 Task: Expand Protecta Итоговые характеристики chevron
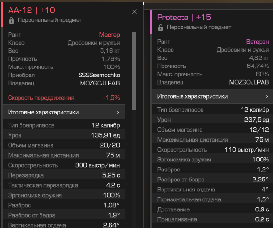click(267, 96)
